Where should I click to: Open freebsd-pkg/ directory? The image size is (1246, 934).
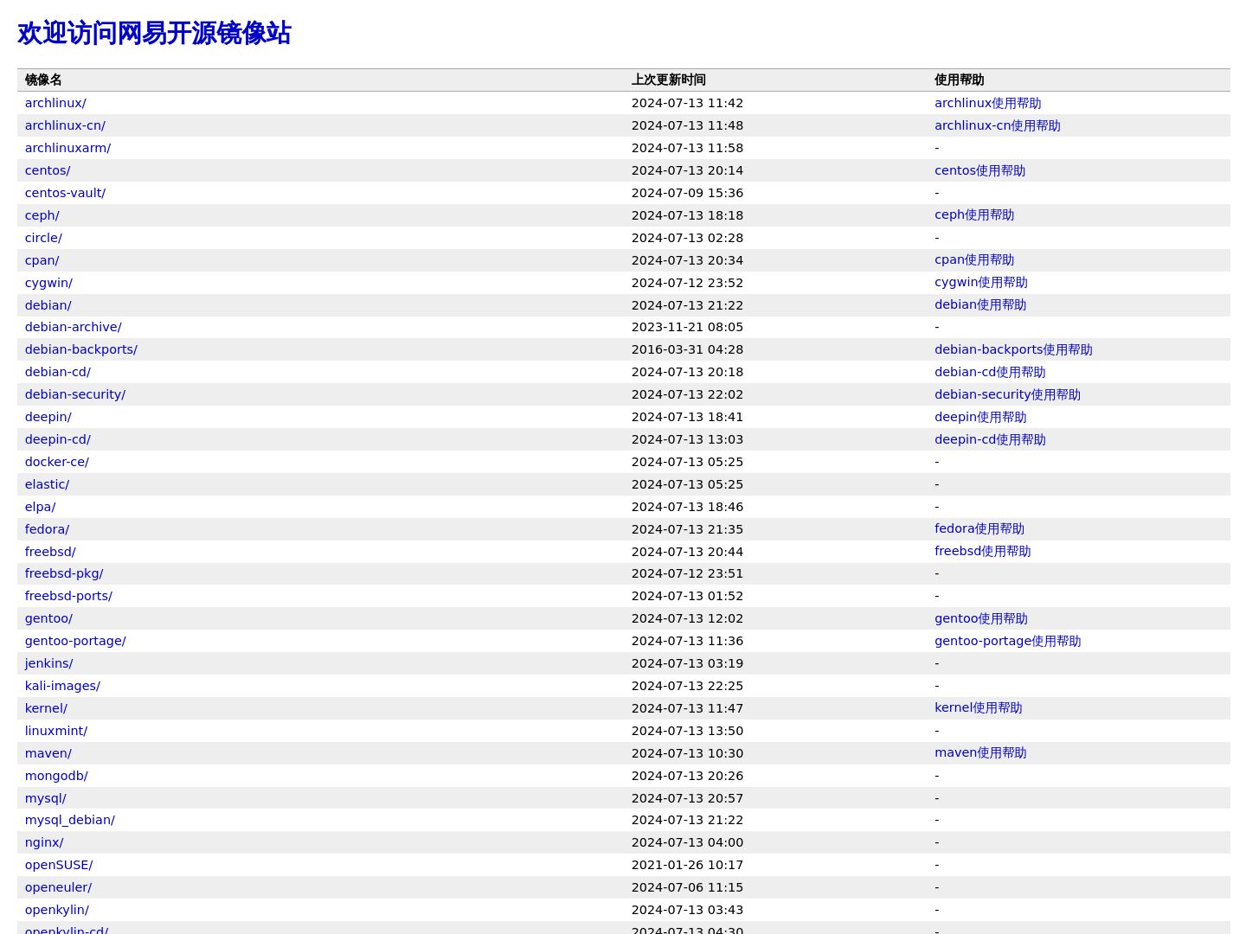click(x=64, y=573)
